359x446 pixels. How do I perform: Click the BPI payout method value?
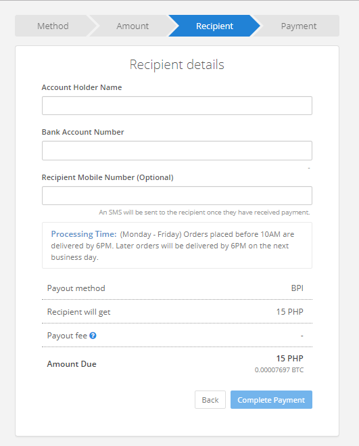[297, 288]
